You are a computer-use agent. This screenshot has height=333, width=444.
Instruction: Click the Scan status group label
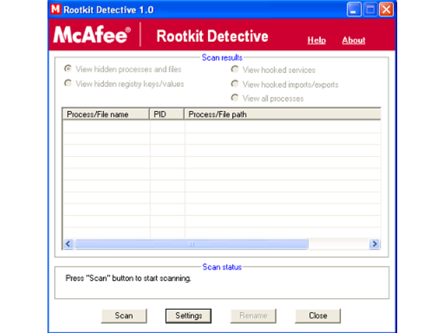[x=222, y=267]
